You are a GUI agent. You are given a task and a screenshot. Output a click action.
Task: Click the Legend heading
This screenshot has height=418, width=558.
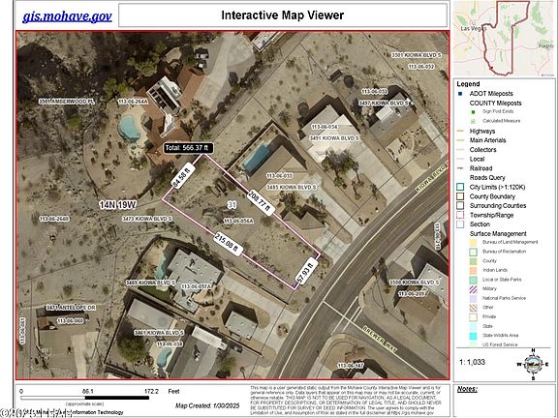tap(468, 84)
